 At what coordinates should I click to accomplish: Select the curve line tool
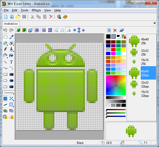(5, 68)
